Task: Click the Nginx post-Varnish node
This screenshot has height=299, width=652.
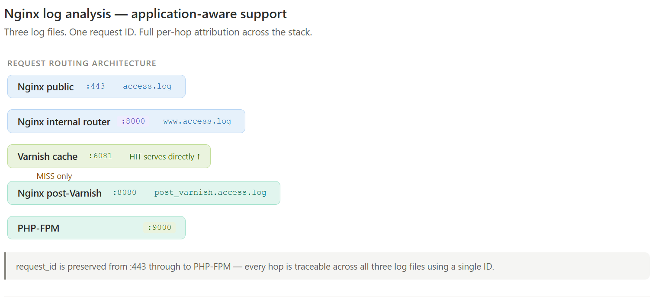Action: tap(144, 193)
